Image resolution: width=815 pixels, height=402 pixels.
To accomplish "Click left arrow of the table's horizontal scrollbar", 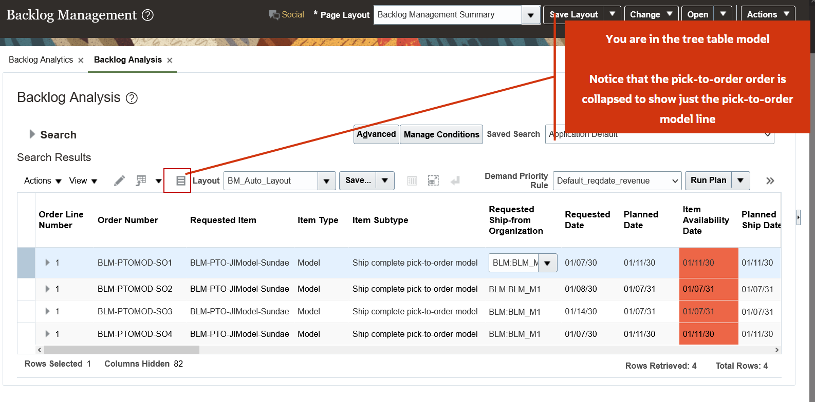I will click(x=40, y=350).
